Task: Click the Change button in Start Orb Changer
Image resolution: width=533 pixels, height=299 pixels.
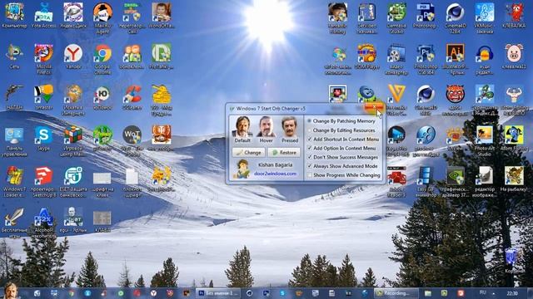Action: [248, 153]
